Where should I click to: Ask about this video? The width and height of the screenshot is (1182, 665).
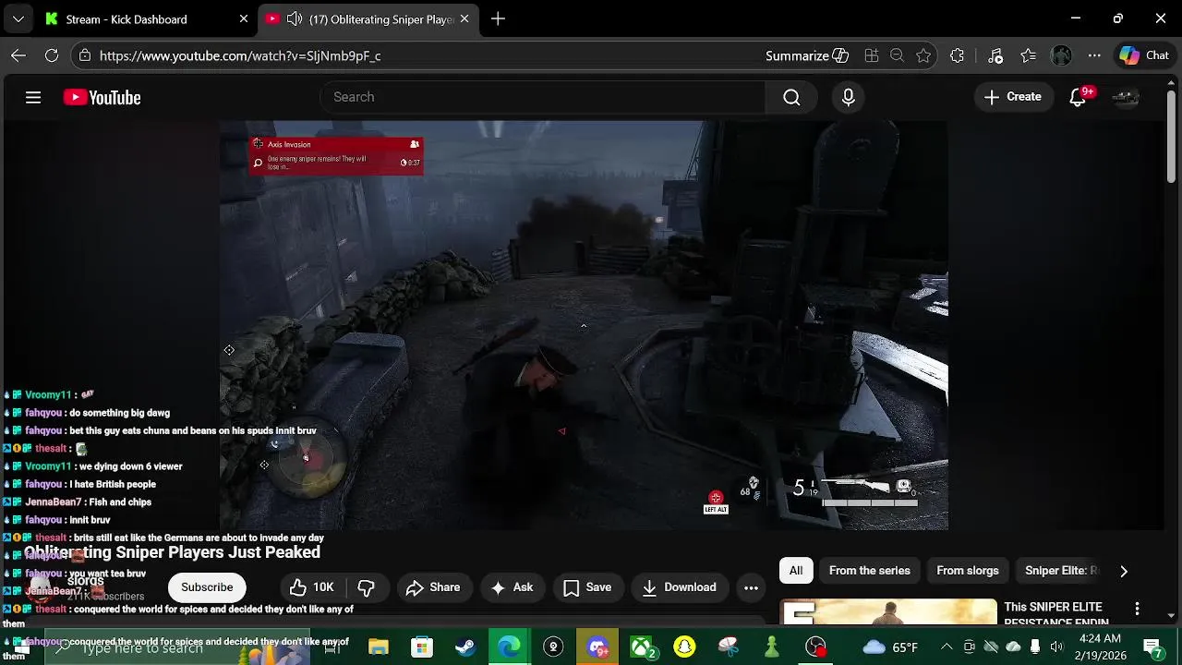click(513, 587)
